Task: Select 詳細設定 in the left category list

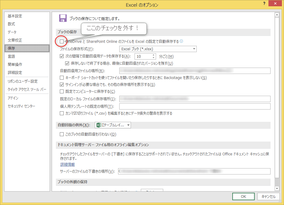Action: tap(15, 72)
